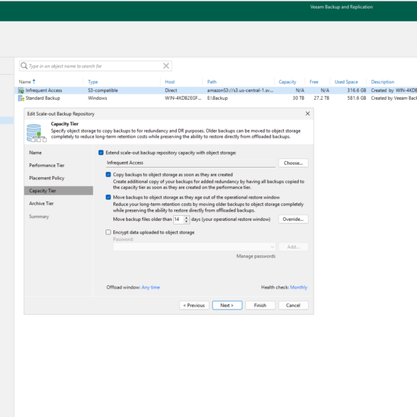Clear the search box with X icon
Image resolution: width=417 pixels, height=417 pixels.
pyautogui.click(x=166, y=66)
